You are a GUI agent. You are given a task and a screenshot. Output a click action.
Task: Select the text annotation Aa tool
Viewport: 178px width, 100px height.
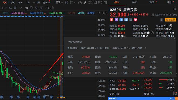click(10, 8)
